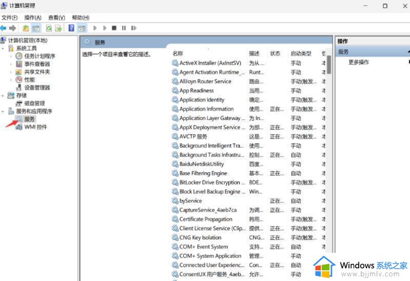Image resolution: width=410 pixels, height=281 pixels.
Task: Click the services list vertical scrollbar thumb
Action: 329,65
